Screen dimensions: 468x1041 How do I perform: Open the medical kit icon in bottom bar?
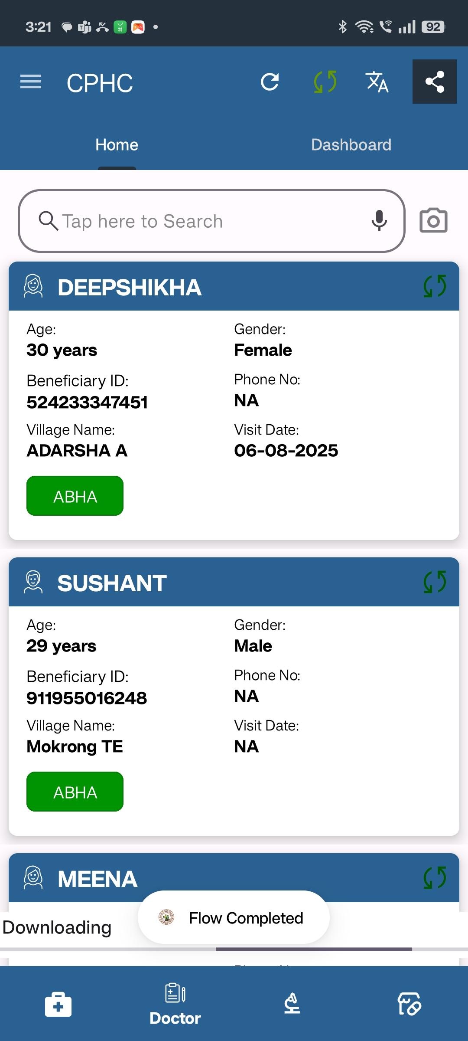coord(58,1004)
